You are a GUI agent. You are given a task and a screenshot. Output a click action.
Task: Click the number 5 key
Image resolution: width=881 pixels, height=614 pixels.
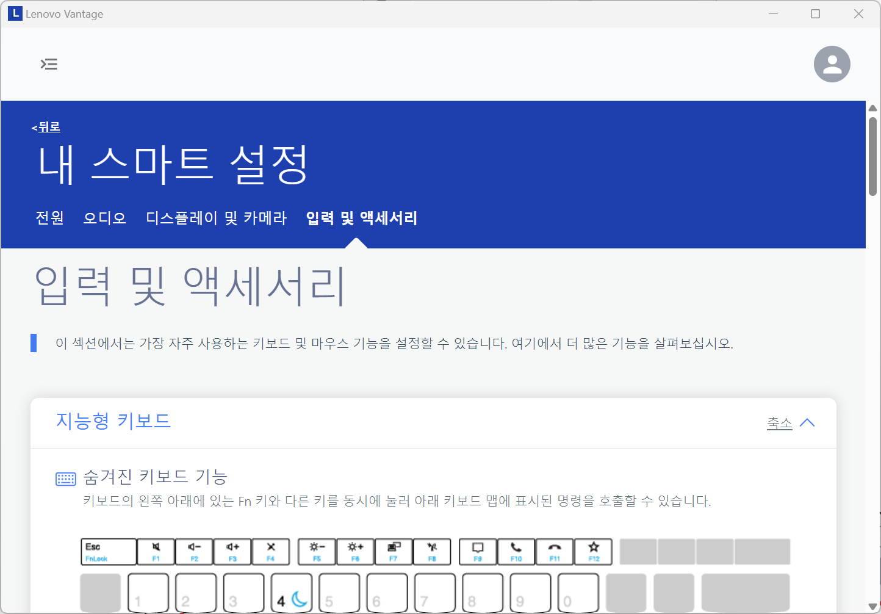(339, 593)
